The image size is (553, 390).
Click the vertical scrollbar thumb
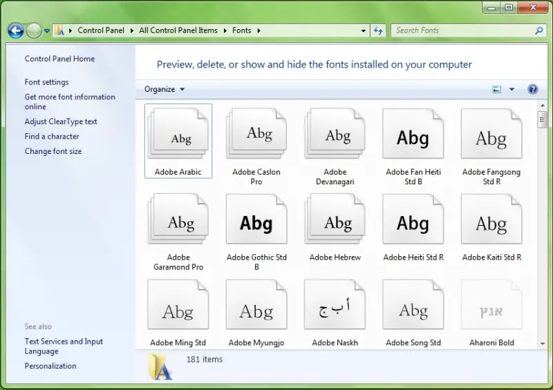tap(543, 120)
